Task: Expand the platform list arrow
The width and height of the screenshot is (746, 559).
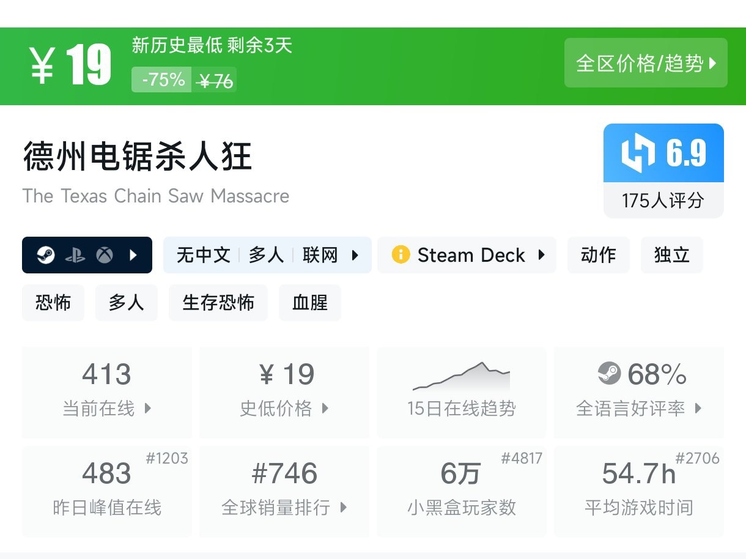Action: pyautogui.click(x=134, y=255)
